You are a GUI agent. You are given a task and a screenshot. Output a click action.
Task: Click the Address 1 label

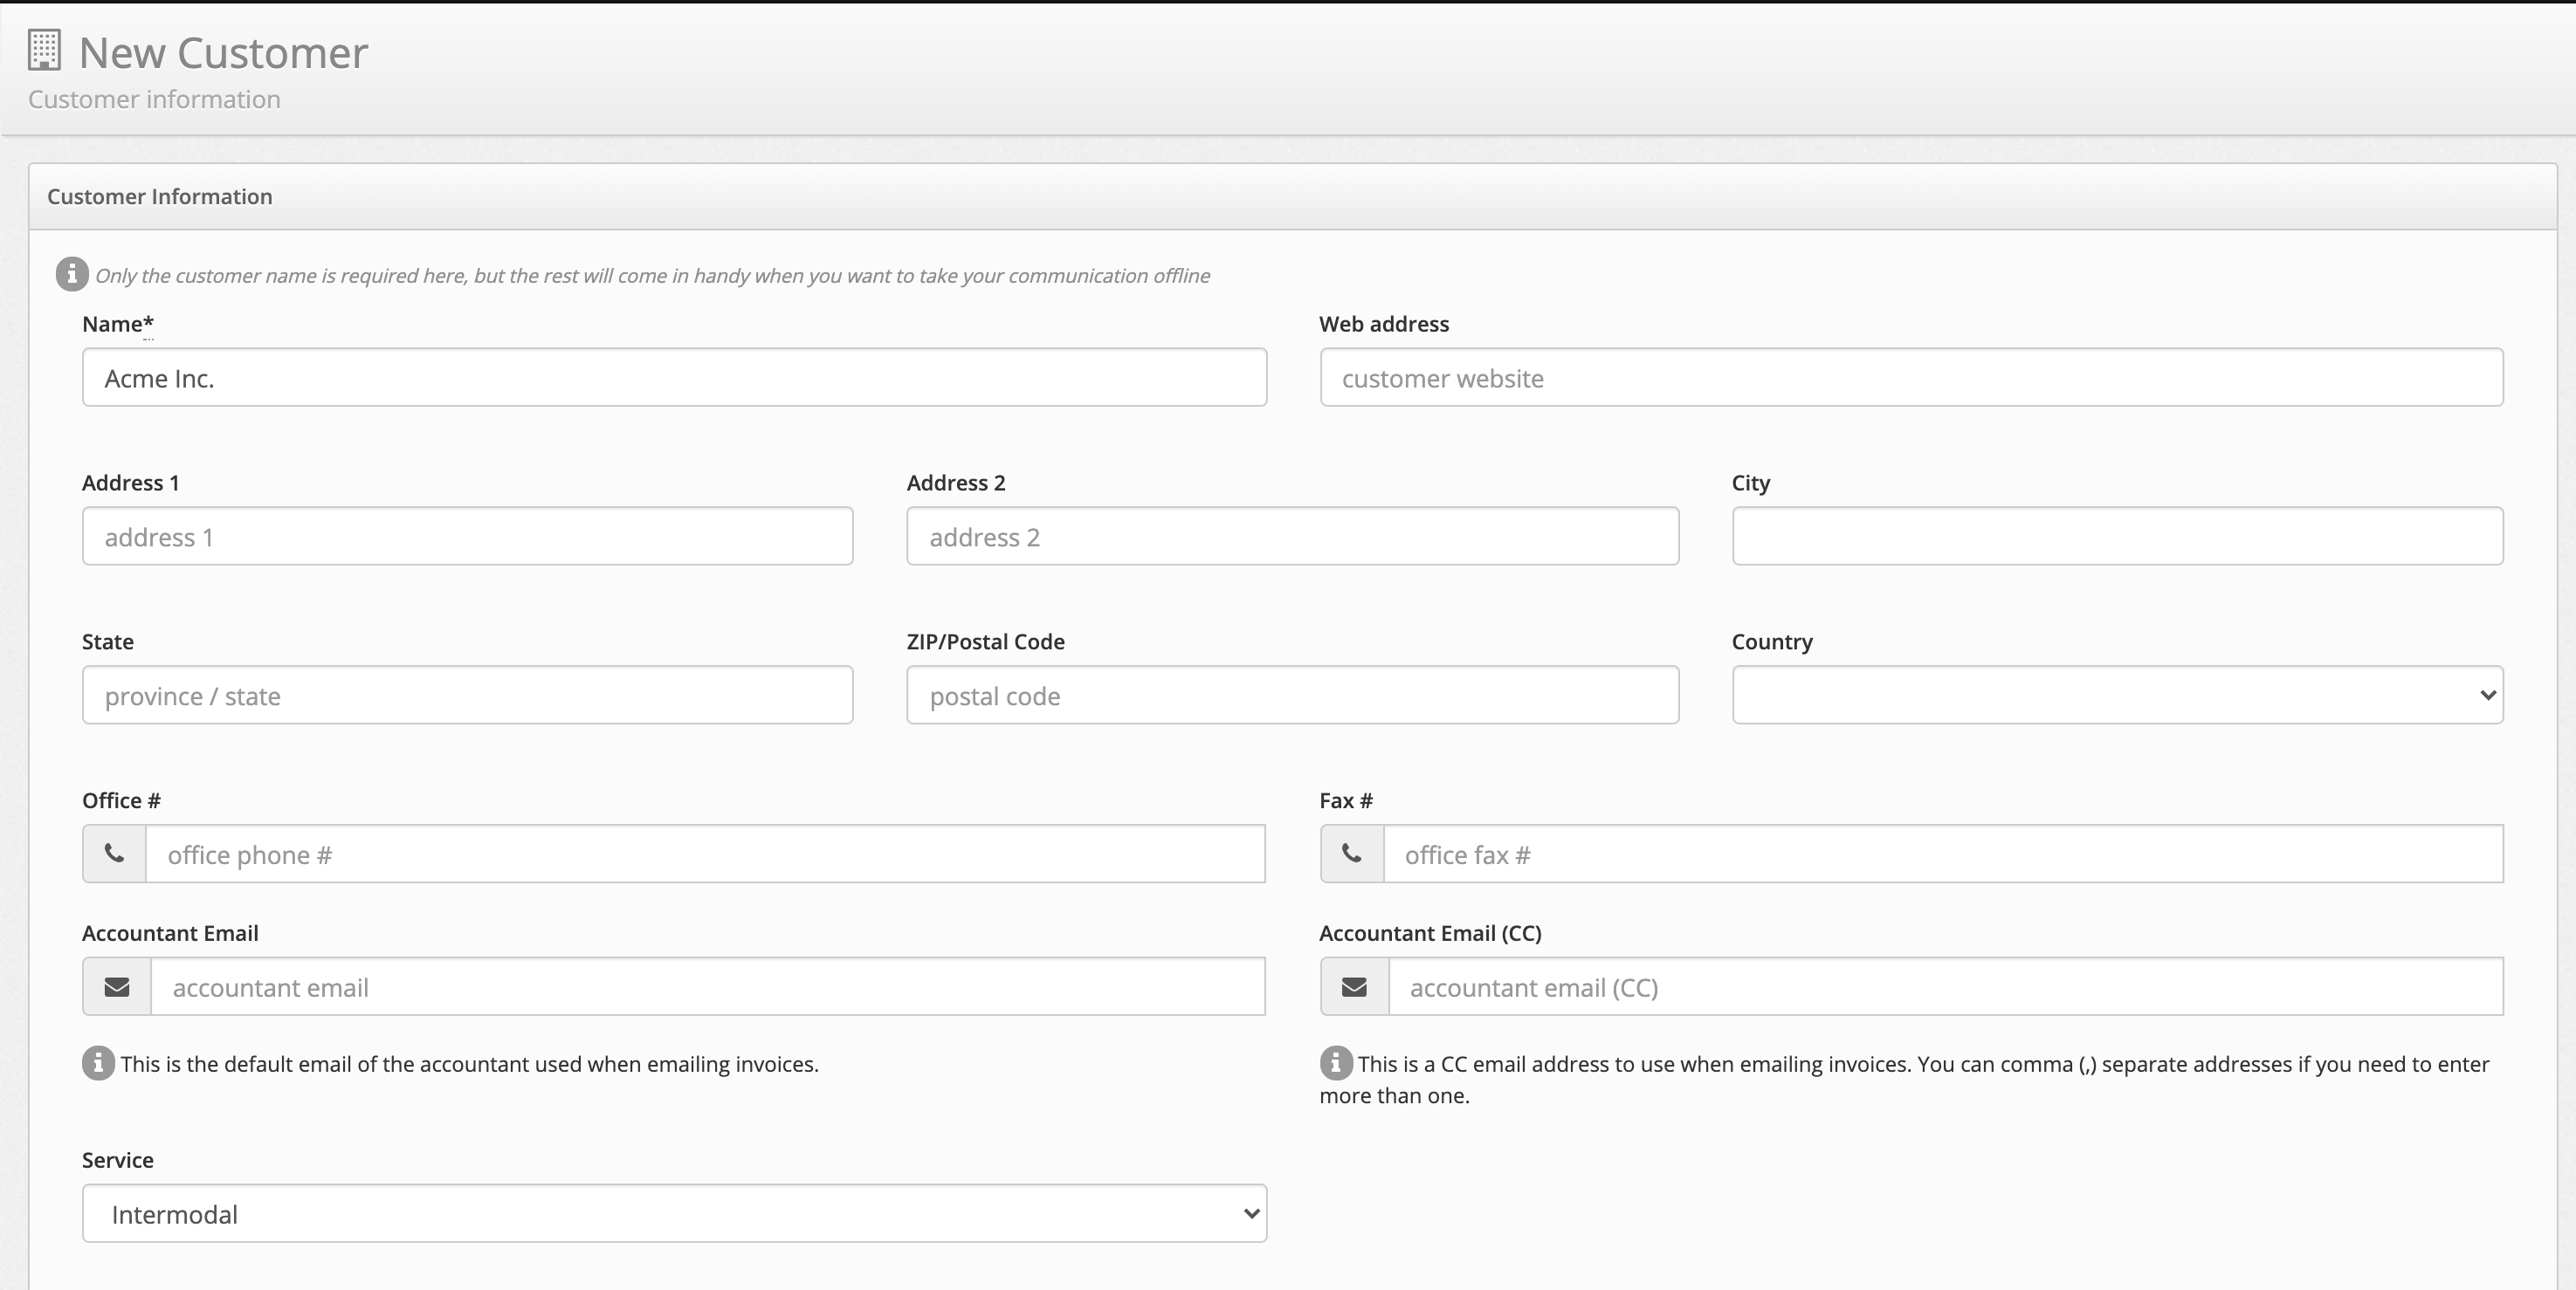coord(130,483)
